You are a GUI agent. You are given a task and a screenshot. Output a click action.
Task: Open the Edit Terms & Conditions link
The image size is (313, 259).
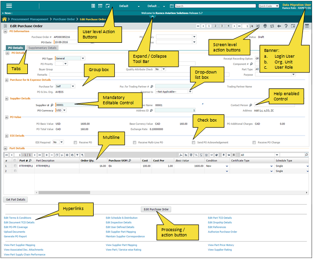click(17, 218)
